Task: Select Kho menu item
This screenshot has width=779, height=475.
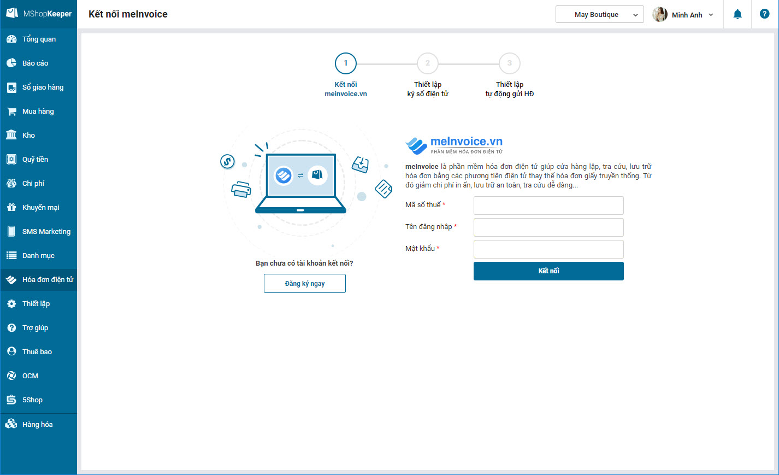Action: [x=39, y=136]
